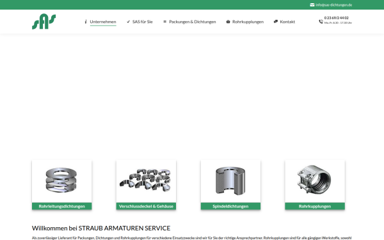This screenshot has width=384, height=240.
Task: Click the phone number 0 23 69/2 44 02
Action: coord(336,18)
